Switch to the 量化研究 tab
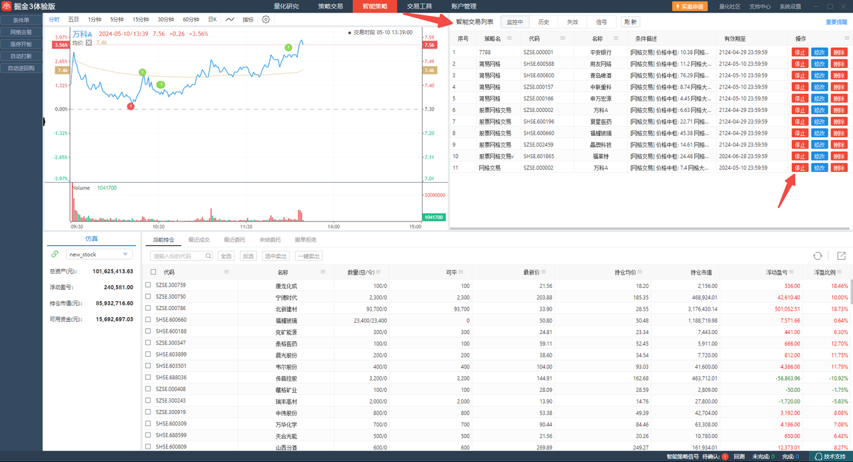The width and height of the screenshot is (853, 462). [286, 7]
